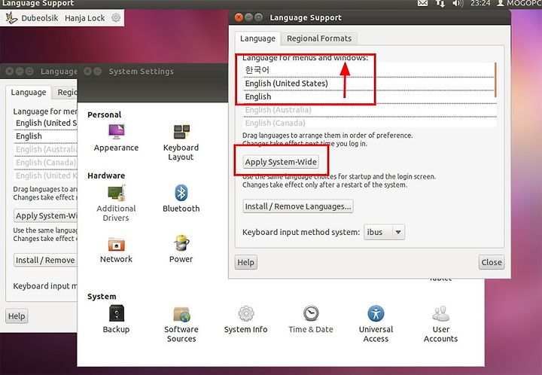
Task: Click Install / Remove Languages... button
Action: 298,206
